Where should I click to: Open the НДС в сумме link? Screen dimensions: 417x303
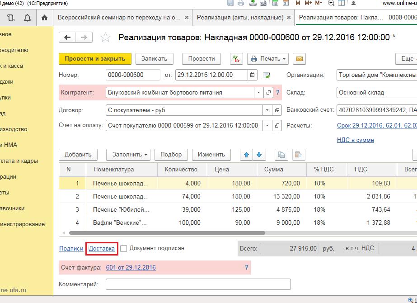pyautogui.click(x=355, y=140)
